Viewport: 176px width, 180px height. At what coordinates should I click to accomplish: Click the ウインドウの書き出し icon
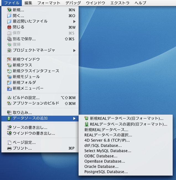coord(9,133)
